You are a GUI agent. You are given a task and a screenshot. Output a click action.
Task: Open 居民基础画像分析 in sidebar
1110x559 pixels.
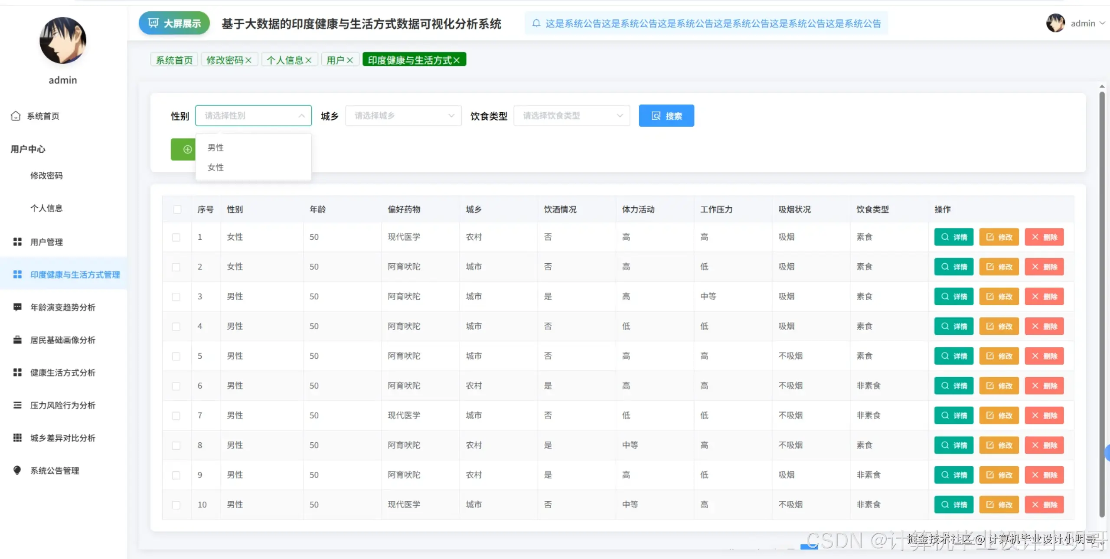[x=62, y=340]
